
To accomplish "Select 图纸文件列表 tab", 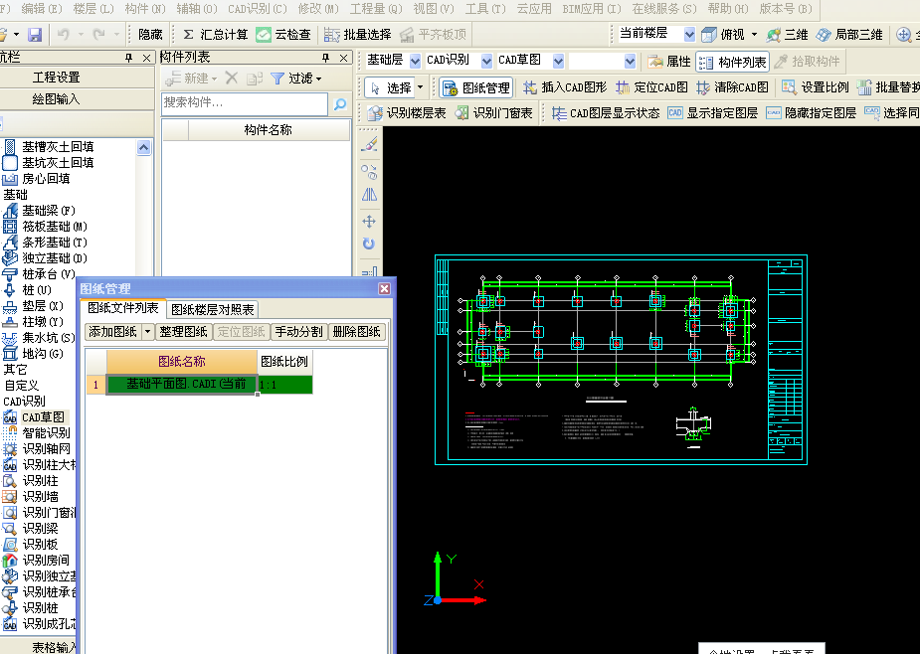I will click(x=122, y=308).
